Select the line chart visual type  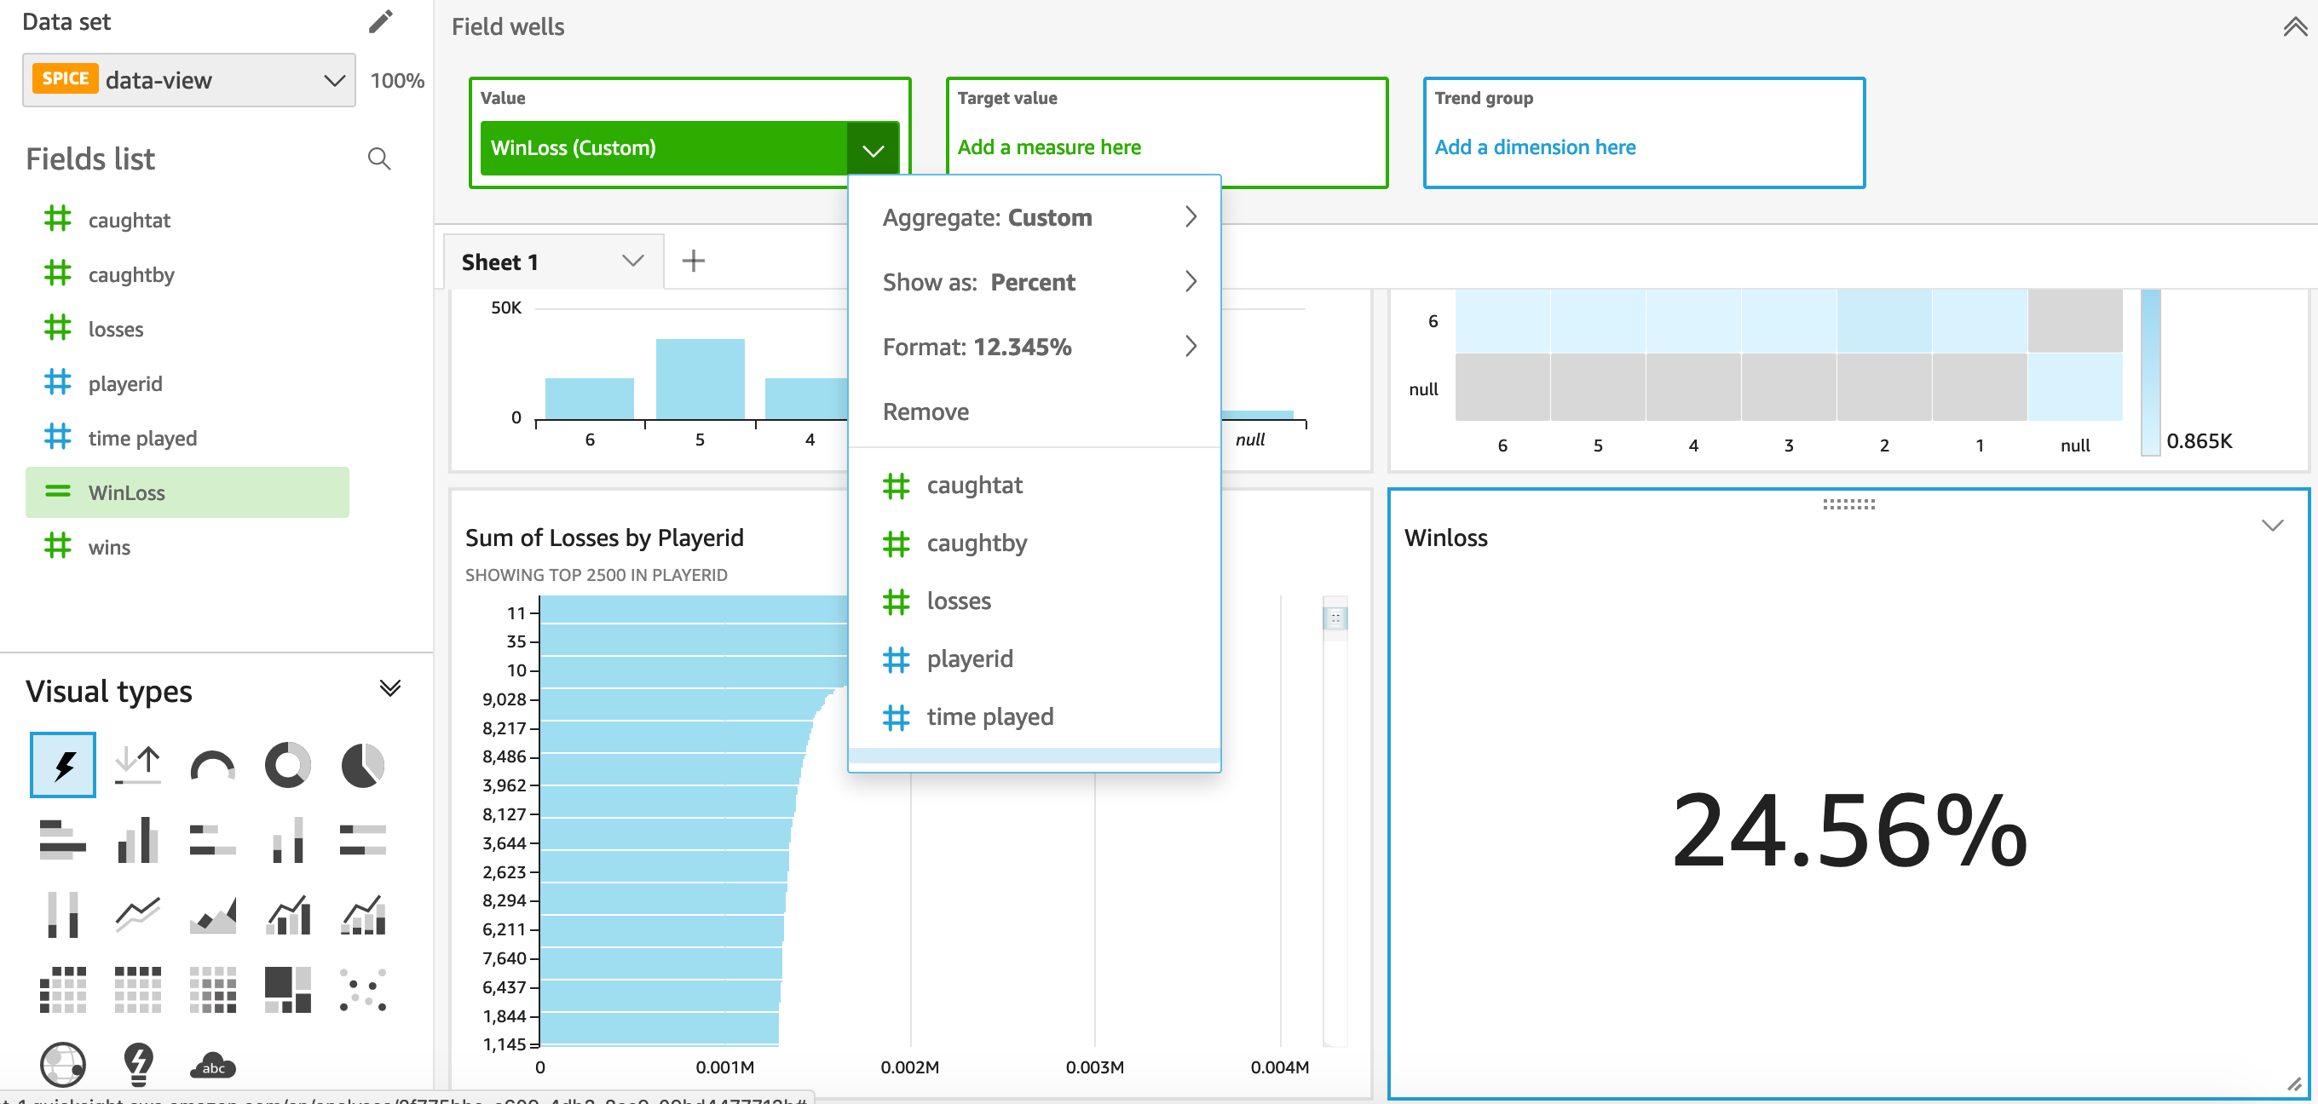(136, 914)
